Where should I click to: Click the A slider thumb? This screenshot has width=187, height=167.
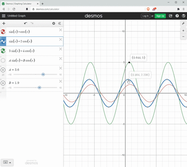coord(43,75)
